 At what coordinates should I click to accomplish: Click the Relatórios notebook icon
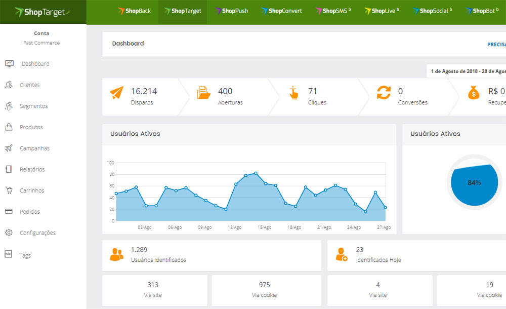click(9, 169)
